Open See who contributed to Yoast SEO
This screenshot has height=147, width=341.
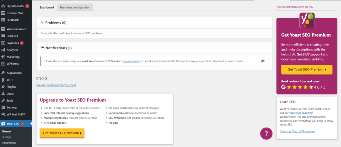pyautogui.click(x=56, y=85)
